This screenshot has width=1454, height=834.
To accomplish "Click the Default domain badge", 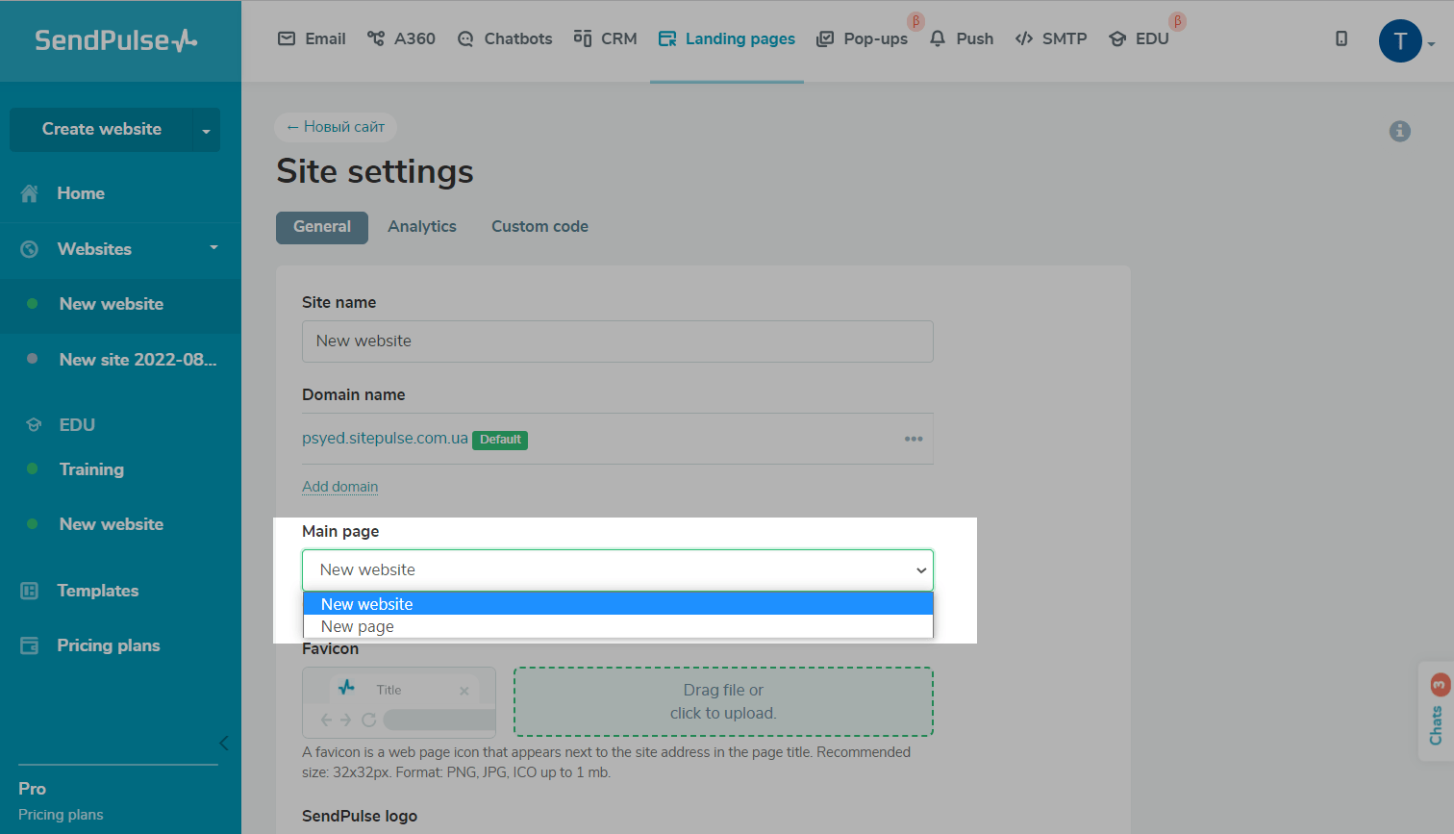I will (500, 440).
